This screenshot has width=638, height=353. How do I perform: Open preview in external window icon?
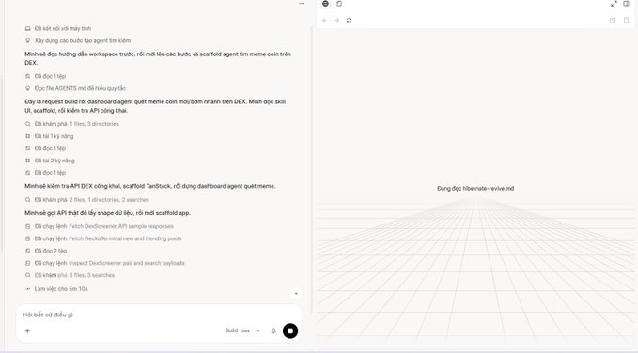(x=613, y=21)
